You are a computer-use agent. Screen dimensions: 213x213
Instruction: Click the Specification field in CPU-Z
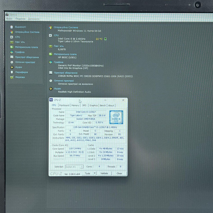click(x=95, y=127)
